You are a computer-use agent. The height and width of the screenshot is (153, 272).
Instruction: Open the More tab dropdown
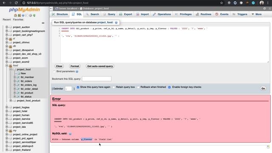pyautogui.click(x=257, y=14)
